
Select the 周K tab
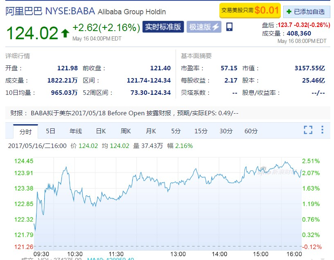[126, 131]
